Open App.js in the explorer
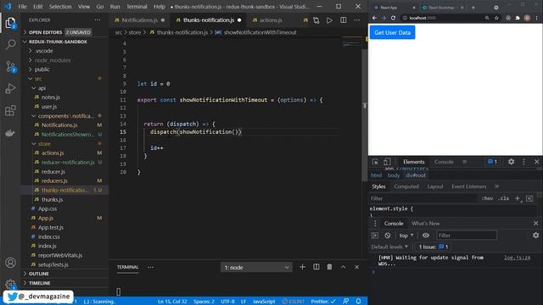 46,219
